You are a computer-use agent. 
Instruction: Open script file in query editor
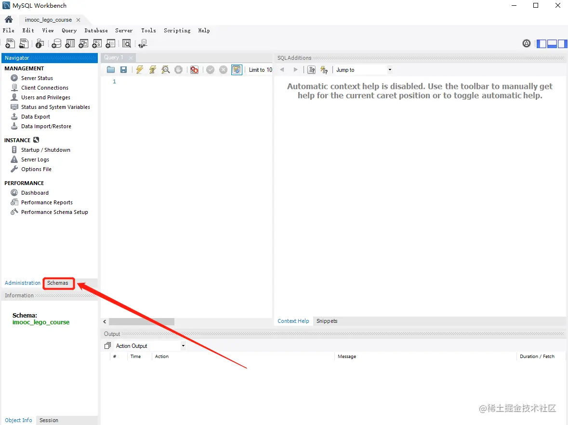pyautogui.click(x=111, y=69)
